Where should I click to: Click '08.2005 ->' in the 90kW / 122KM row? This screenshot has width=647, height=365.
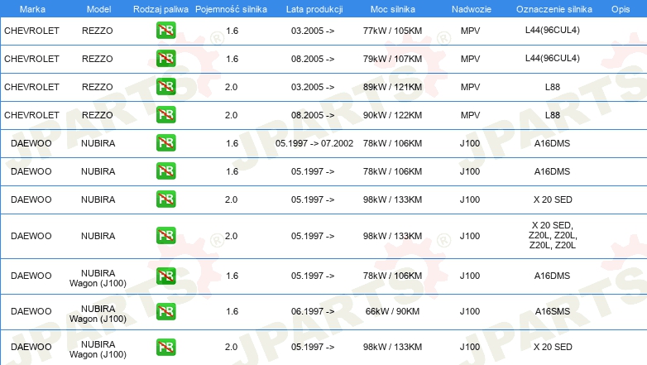313,115
